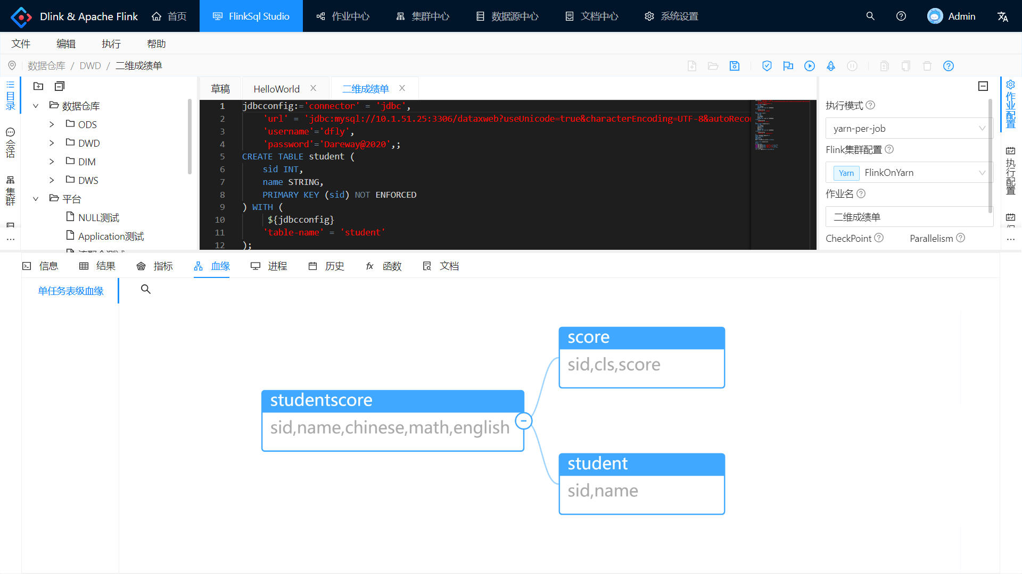Viewport: 1022px width, 574px height.
Task: Click the shield syntax check icon
Action: click(767, 66)
